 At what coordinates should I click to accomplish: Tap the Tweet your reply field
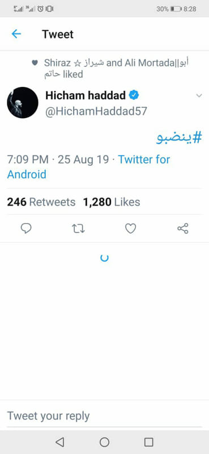tap(104, 416)
